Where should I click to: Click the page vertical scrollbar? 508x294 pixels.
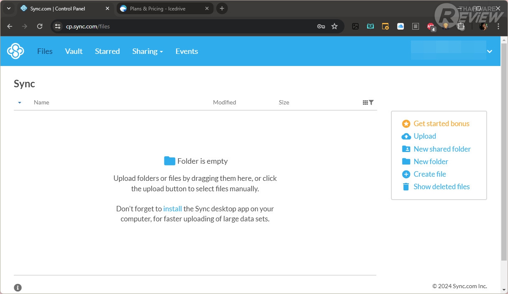[504, 151]
